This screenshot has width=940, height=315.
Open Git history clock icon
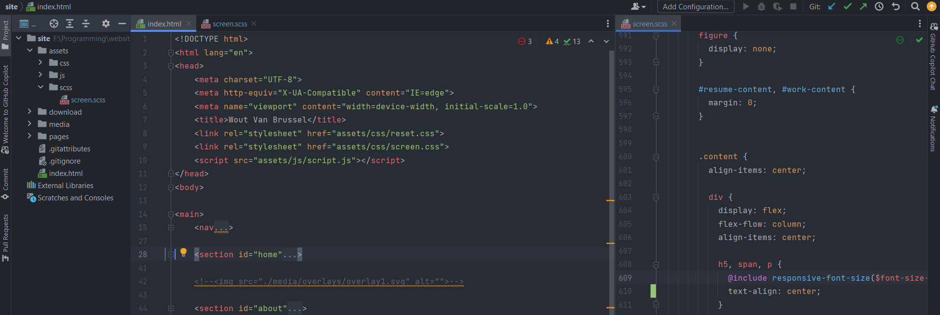point(879,6)
